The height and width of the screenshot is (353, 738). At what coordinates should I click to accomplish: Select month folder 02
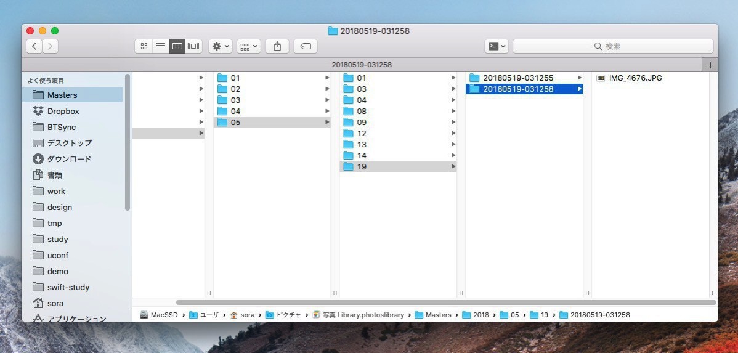pos(272,89)
